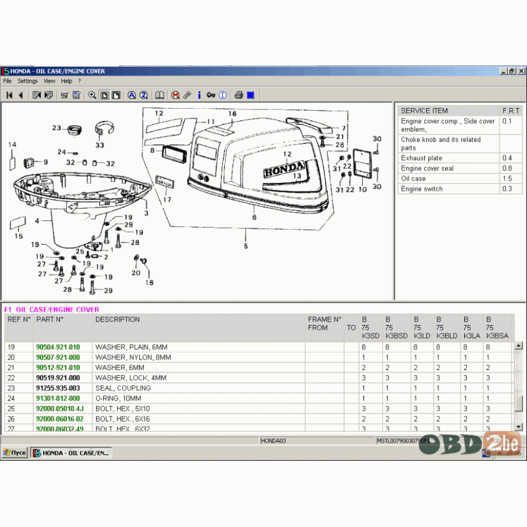
Task: Select 'Engine switch' service item
Action: 422,189
